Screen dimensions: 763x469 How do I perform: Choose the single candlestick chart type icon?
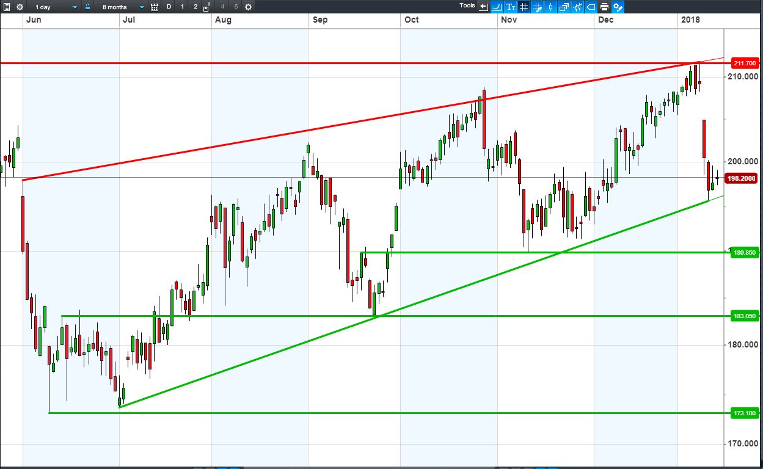(x=550, y=7)
